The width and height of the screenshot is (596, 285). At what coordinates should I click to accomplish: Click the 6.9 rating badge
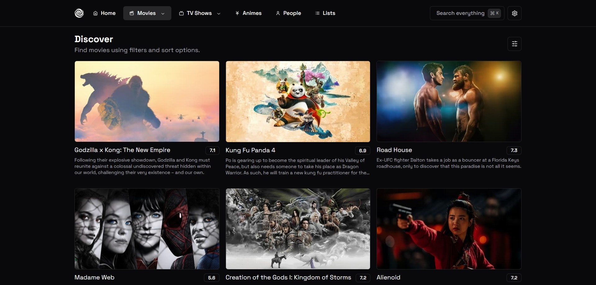point(363,151)
